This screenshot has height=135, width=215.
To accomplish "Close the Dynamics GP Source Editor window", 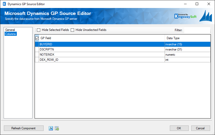I will (209, 4).
